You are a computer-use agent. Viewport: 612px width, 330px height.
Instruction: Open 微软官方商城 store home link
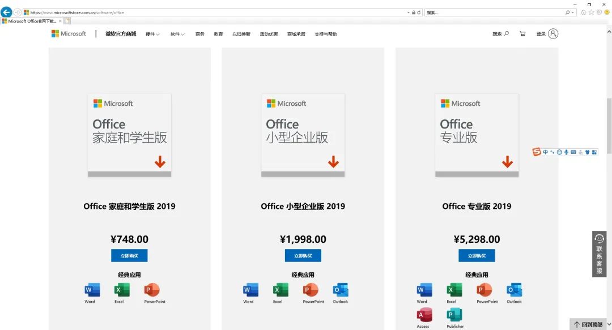coord(121,34)
